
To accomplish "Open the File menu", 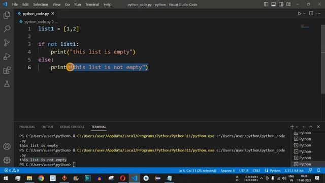I will coord(15,5).
